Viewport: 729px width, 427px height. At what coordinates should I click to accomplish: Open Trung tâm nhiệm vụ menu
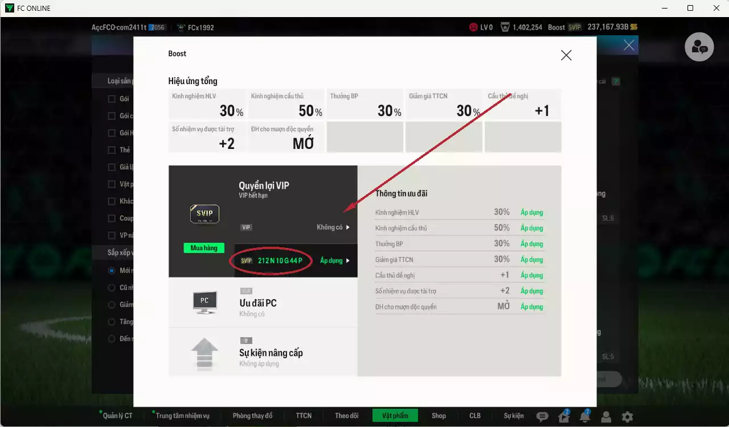[x=182, y=416]
